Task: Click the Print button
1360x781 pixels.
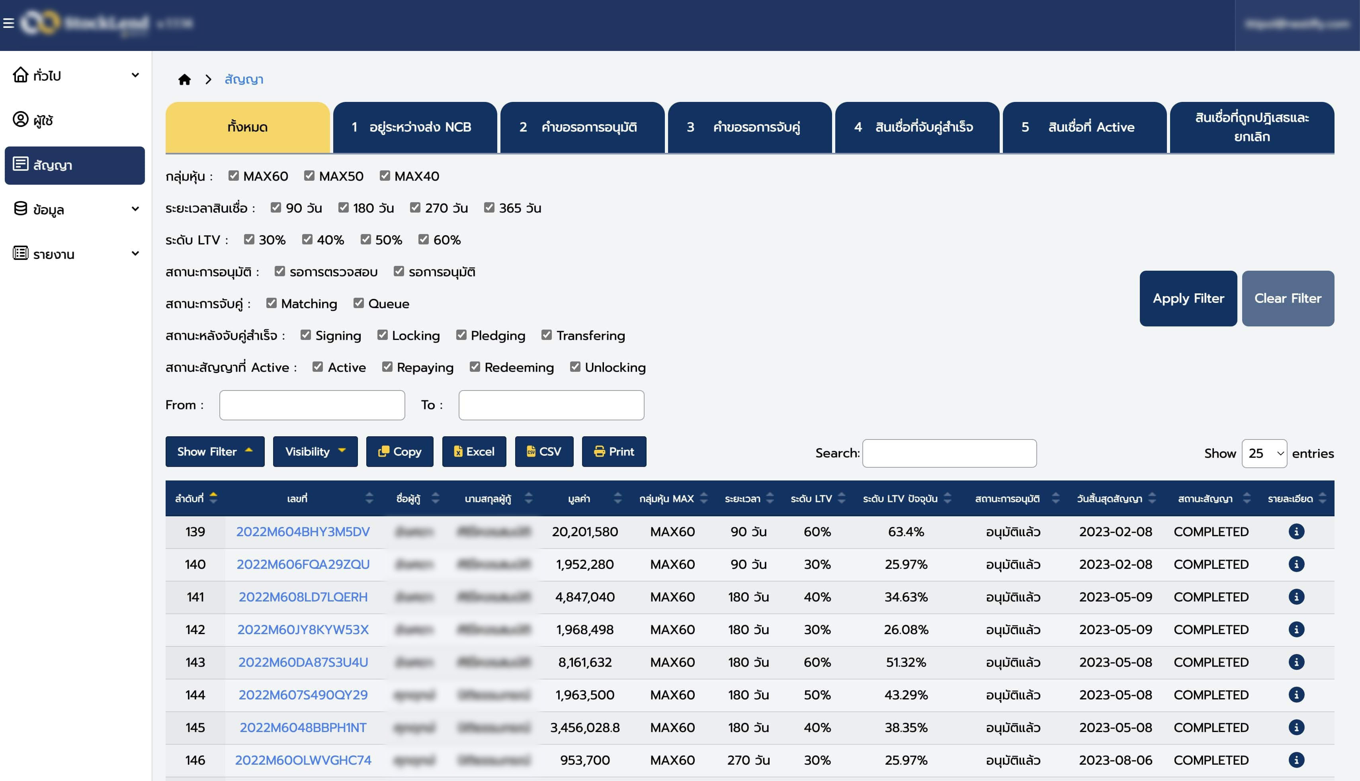Action: click(x=614, y=452)
